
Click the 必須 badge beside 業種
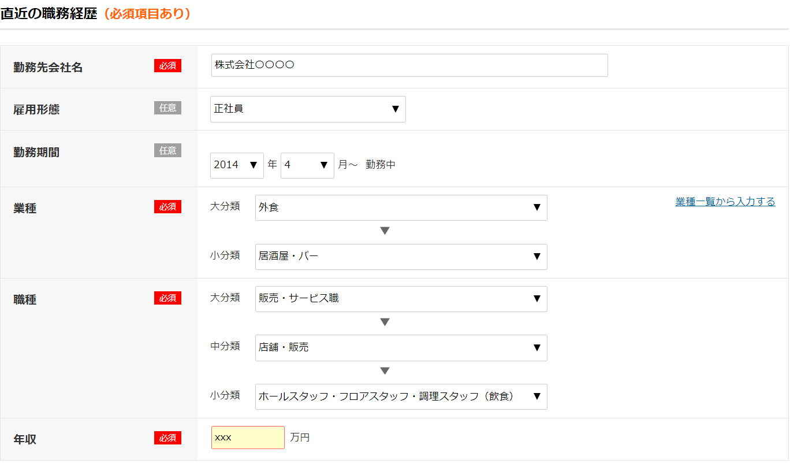click(167, 206)
